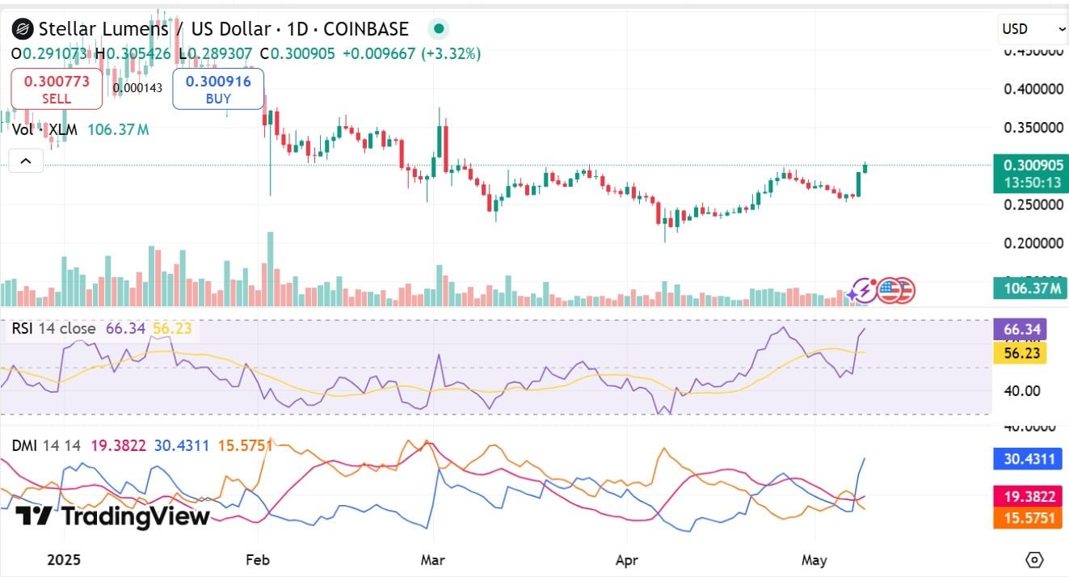Image resolution: width=1069 pixels, height=577 pixels.
Task: Click the green 106.37M volume label
Action: coord(1030,288)
